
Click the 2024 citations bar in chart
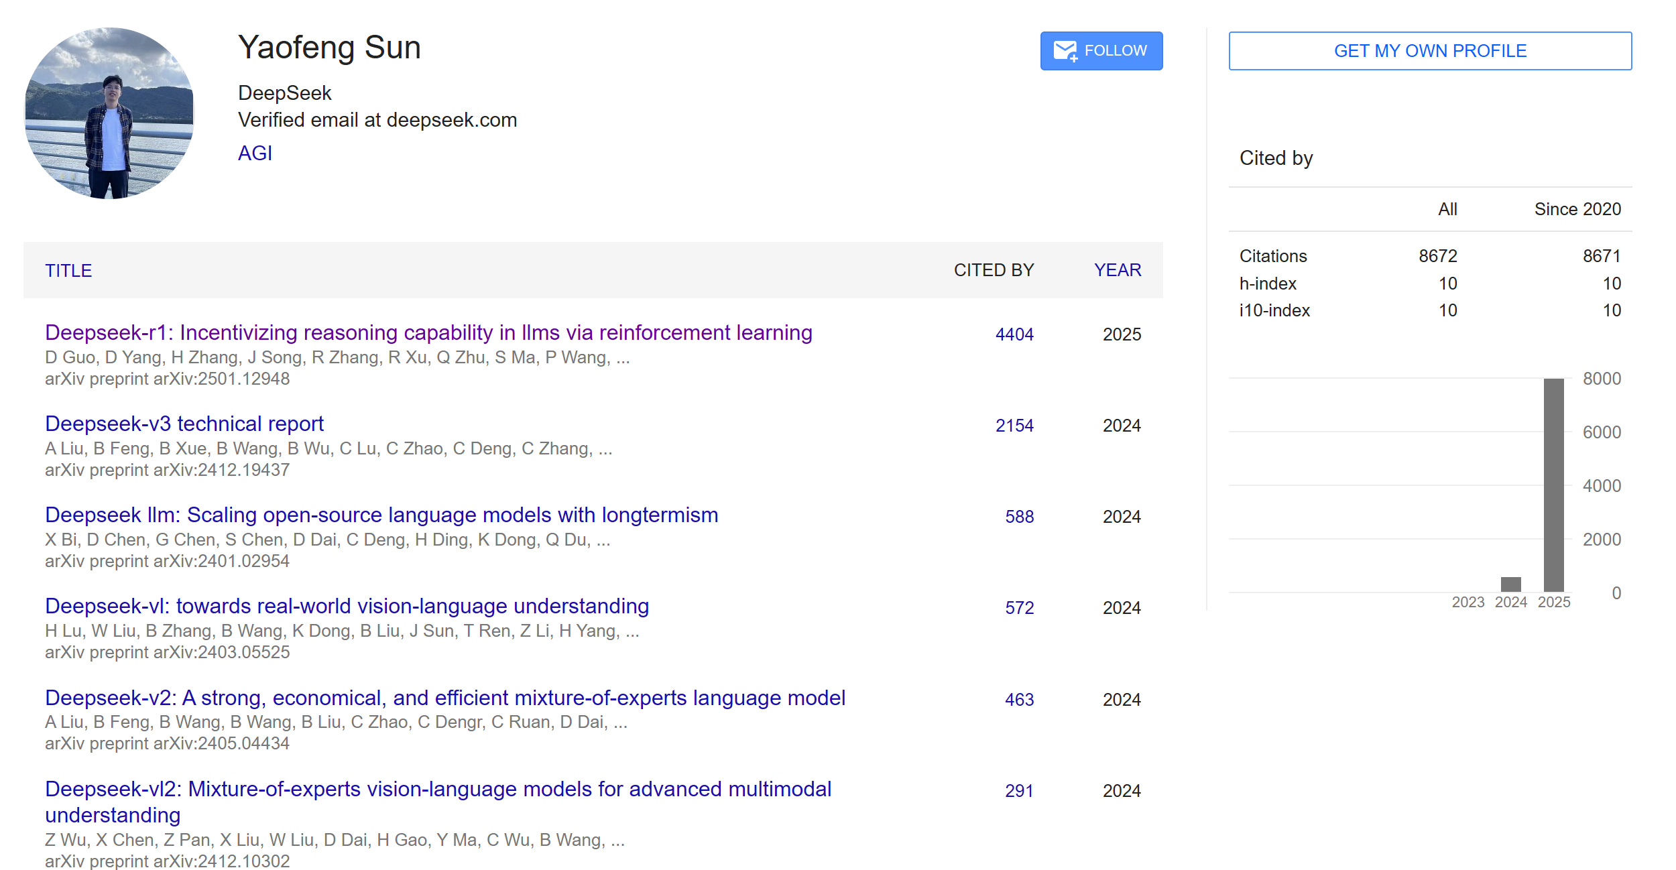pyautogui.click(x=1510, y=584)
